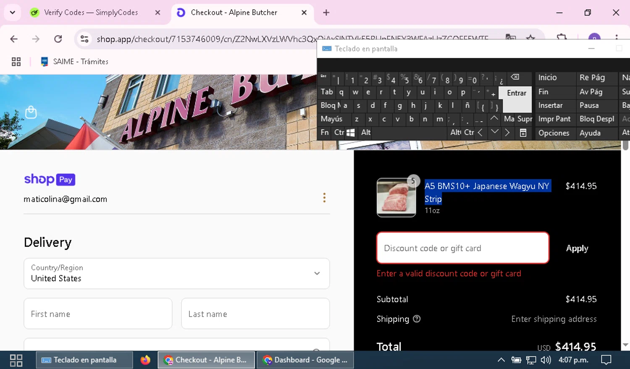Expand the Country/Region dropdown
Image resolution: width=630 pixels, height=369 pixels.
[x=177, y=274]
